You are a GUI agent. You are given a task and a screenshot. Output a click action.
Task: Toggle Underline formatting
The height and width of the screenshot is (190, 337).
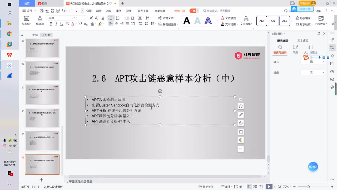pos(62,24)
